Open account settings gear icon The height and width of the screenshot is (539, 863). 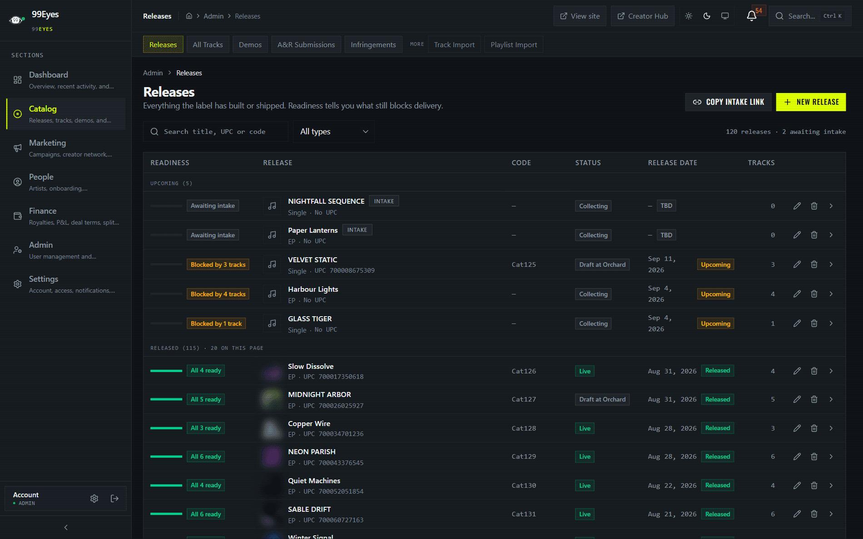(94, 499)
